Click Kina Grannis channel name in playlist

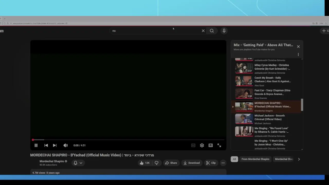point(261,98)
